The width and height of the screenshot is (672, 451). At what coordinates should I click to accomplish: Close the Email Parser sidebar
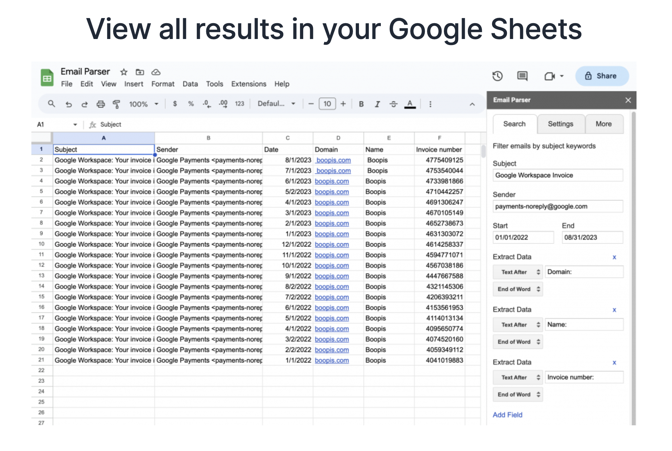628,100
